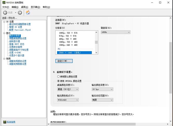
Task: Open 查看 HDCP 状态 task
Action: pyautogui.click(x=17, y=44)
